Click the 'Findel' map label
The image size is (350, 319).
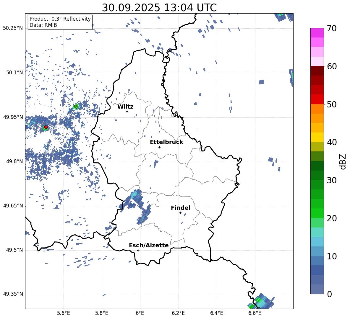181,208
